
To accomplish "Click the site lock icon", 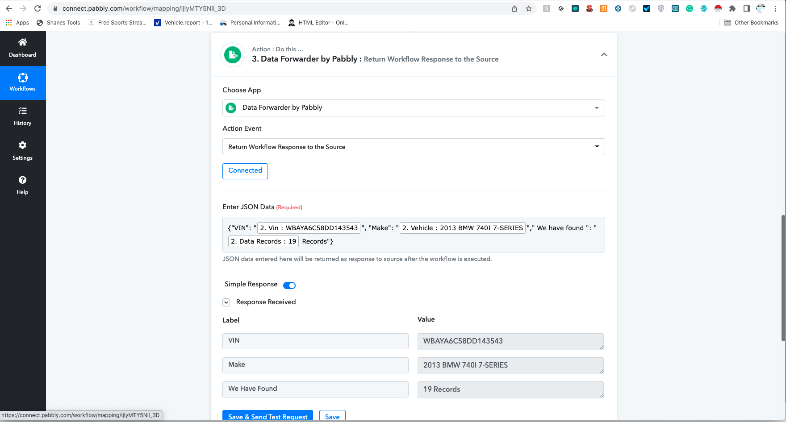I will click(55, 8).
